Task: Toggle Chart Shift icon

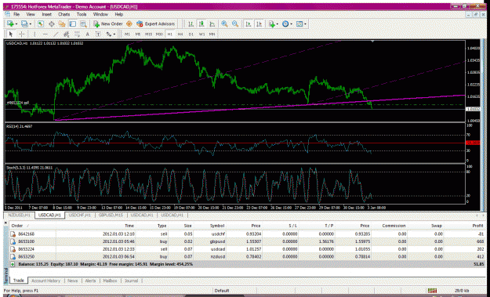Action: pos(259,24)
